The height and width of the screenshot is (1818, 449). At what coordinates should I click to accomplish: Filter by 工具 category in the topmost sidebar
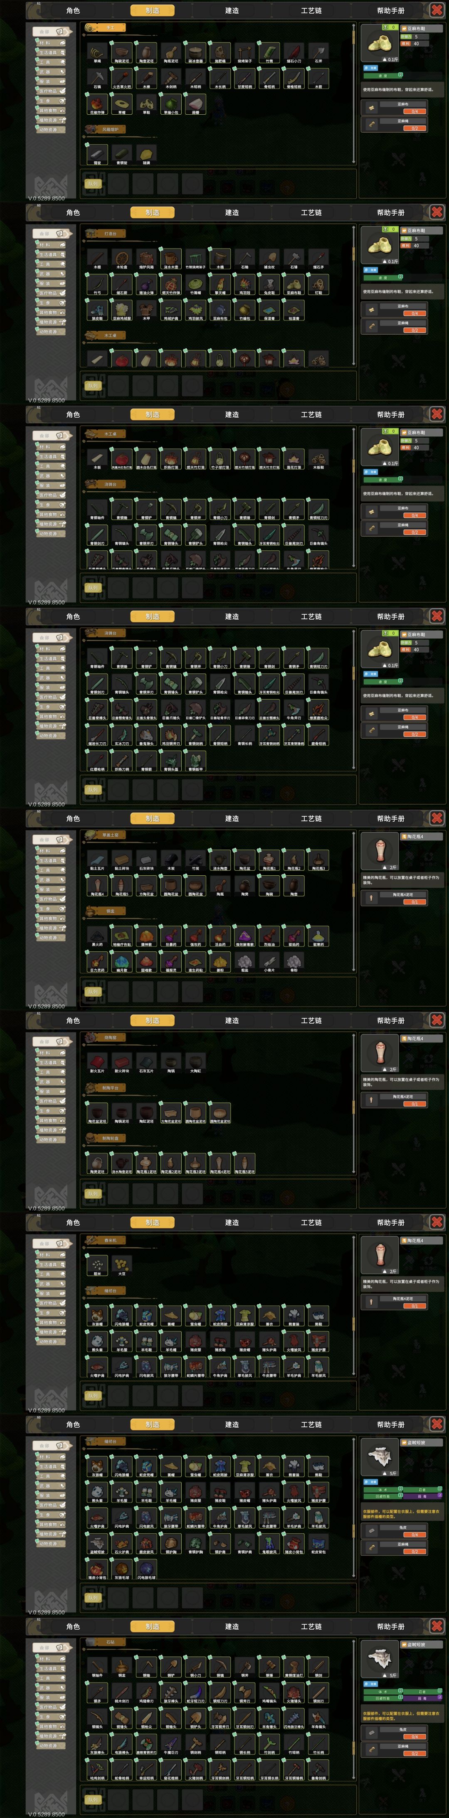(52, 62)
